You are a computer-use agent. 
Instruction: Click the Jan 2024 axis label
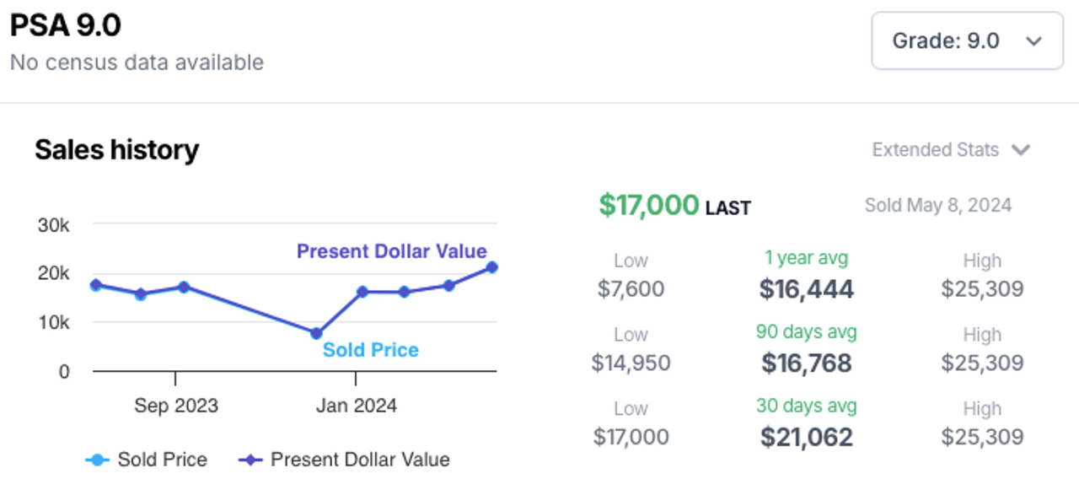357,406
